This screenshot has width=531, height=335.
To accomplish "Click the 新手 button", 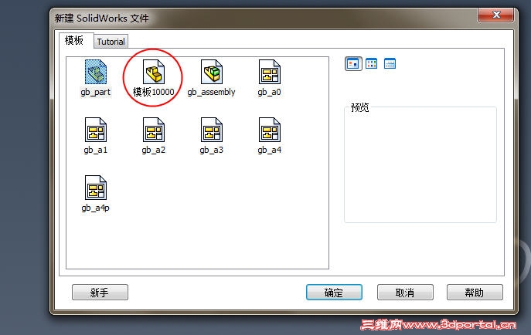I will pyautogui.click(x=100, y=292).
